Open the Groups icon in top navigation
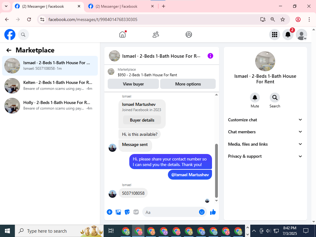This screenshot has width=316, height=237. click(x=189, y=35)
